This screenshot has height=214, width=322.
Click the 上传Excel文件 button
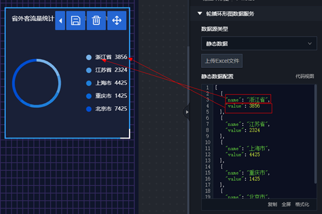pos(222,61)
